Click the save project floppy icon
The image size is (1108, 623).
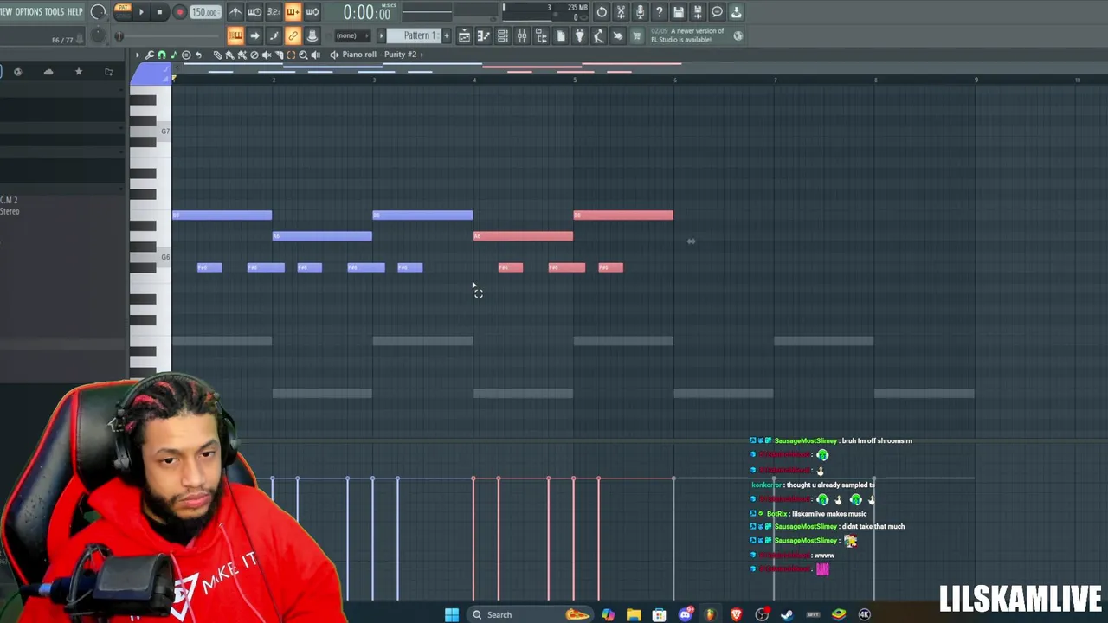(678, 12)
